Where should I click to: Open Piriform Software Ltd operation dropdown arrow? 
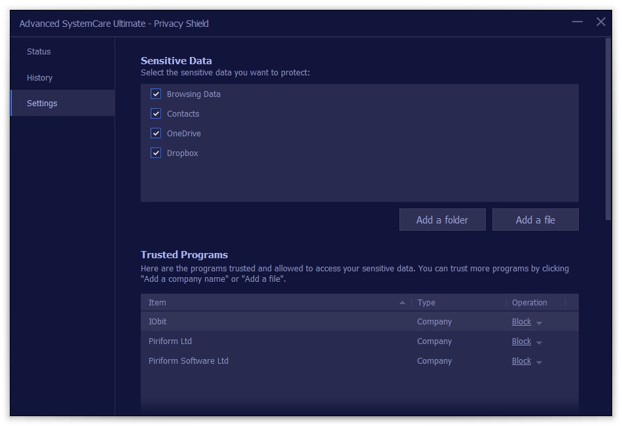pos(539,362)
